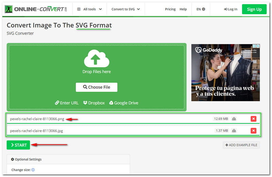
Task: Start the conversion with START button
Action: [18, 145]
